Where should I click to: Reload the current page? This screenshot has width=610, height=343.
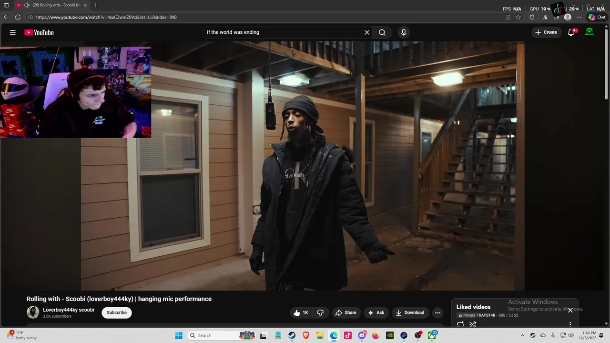click(x=18, y=17)
